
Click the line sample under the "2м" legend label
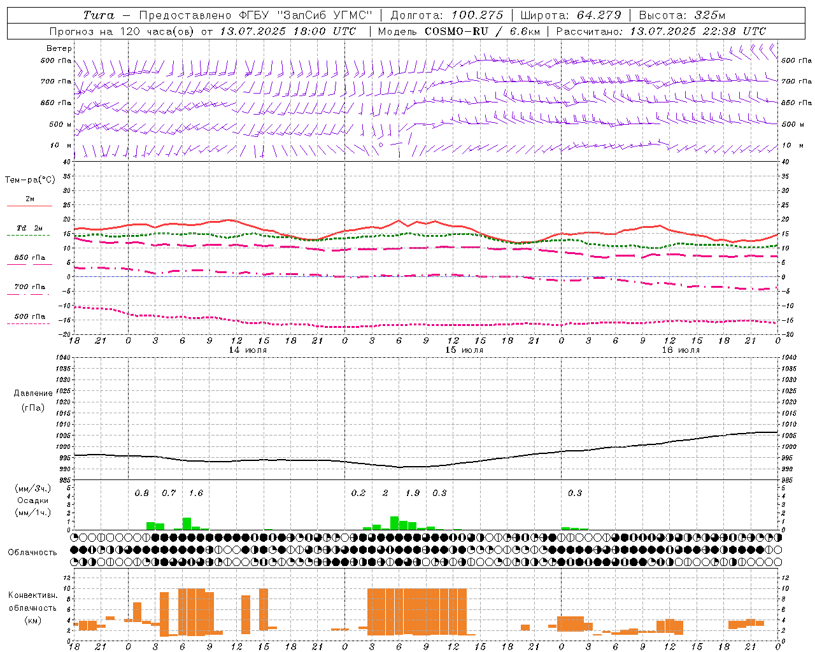point(29,206)
